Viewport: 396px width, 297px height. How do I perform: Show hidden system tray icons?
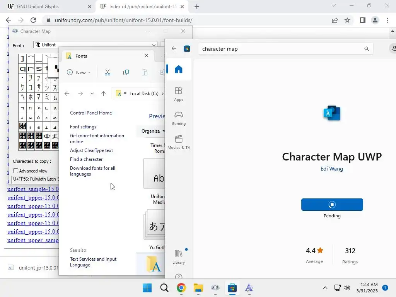click(x=325, y=288)
